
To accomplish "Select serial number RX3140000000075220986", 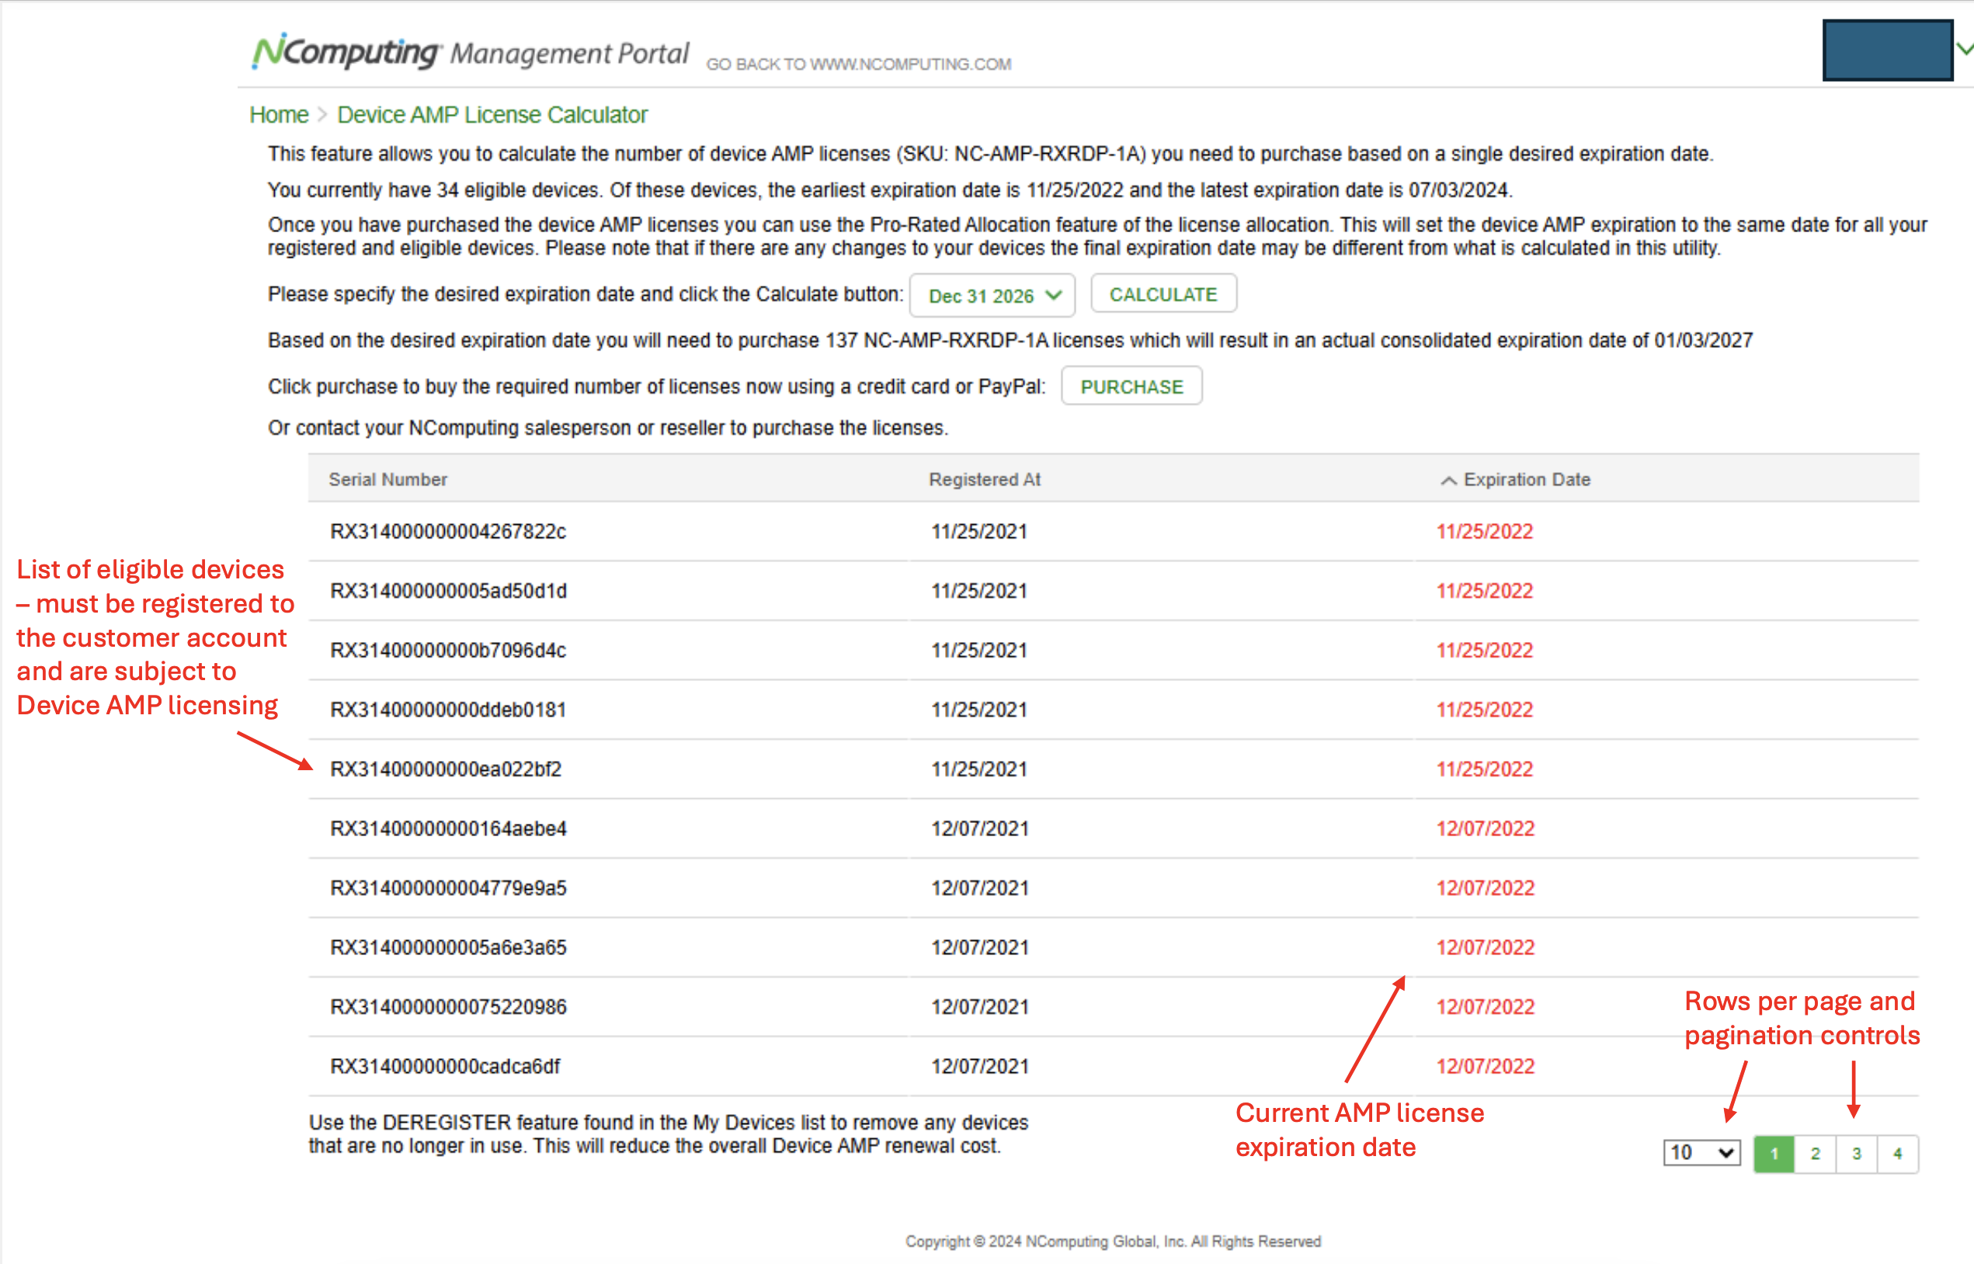I will [x=448, y=1007].
